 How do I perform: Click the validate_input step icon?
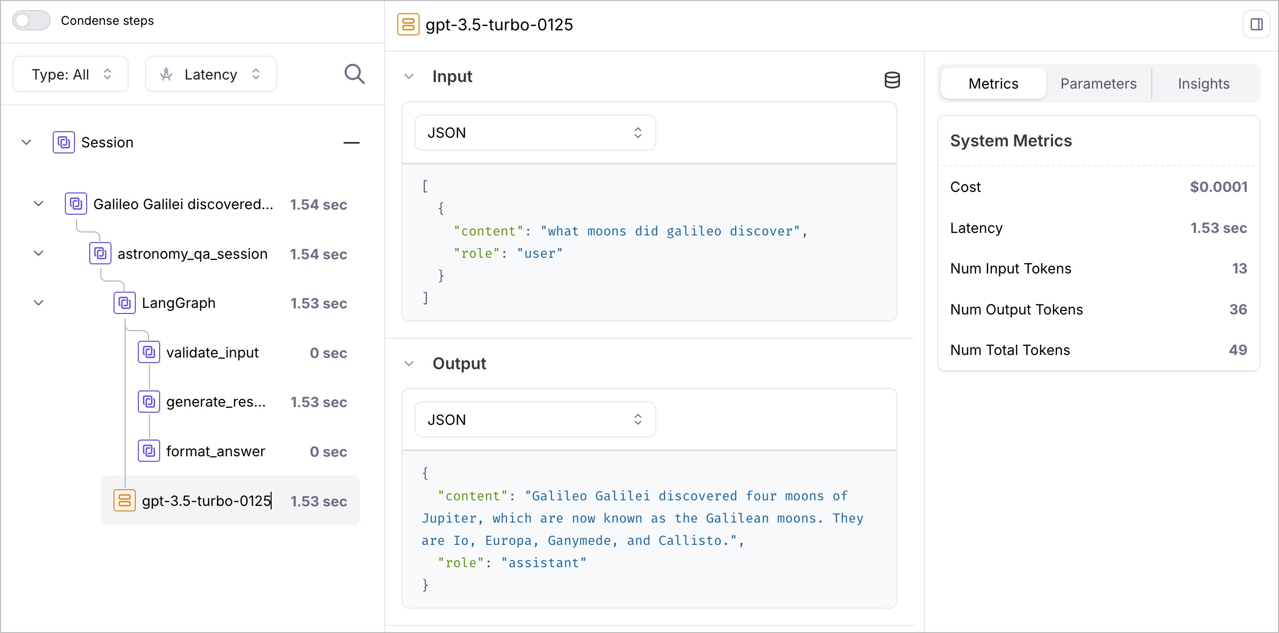[x=149, y=352]
